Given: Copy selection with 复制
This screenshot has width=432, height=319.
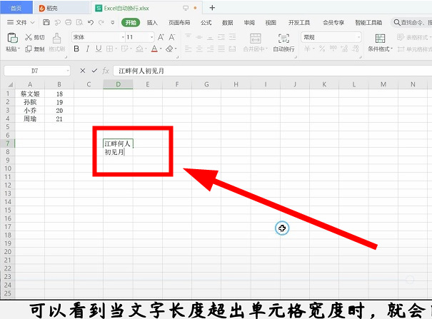Looking at the screenshot, I should pos(35,49).
